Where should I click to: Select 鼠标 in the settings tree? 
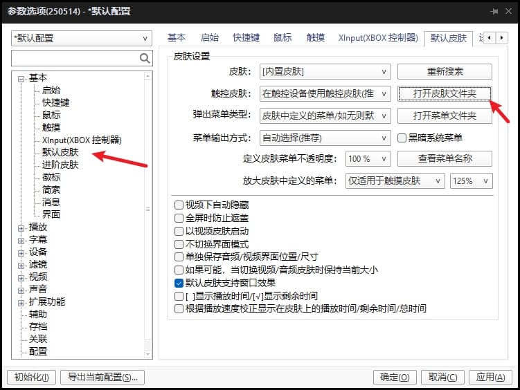point(51,115)
